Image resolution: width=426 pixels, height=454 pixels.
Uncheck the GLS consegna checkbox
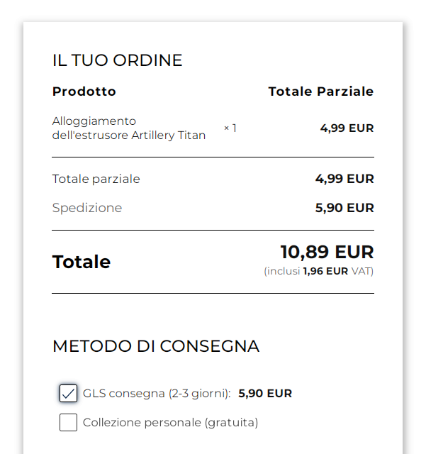click(68, 393)
